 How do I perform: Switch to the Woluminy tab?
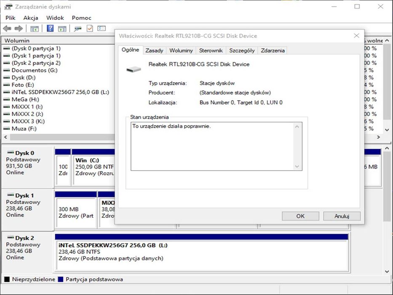click(x=181, y=51)
